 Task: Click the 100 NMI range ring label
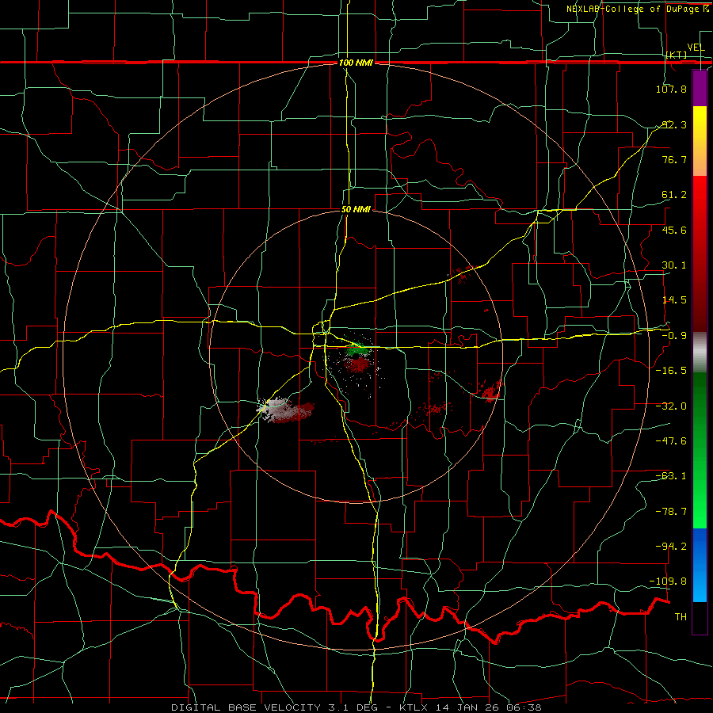pos(356,63)
